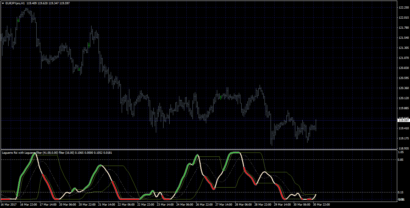This screenshot has width=410, height=208.
Task: Click the 0.85 indicator level value
Action: pos(401,160)
